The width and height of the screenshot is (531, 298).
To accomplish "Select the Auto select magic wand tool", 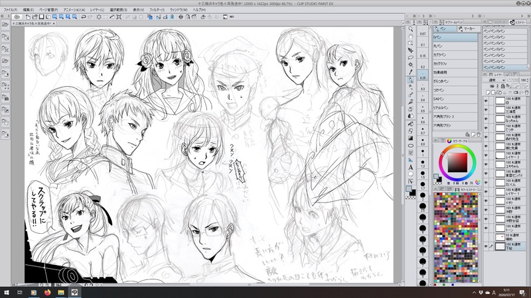I will [x=410, y=64].
